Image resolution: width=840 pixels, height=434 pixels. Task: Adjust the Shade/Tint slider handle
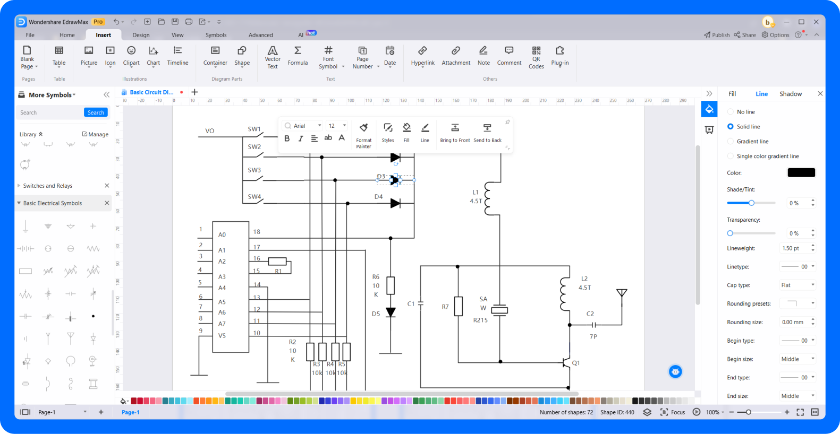click(x=751, y=203)
